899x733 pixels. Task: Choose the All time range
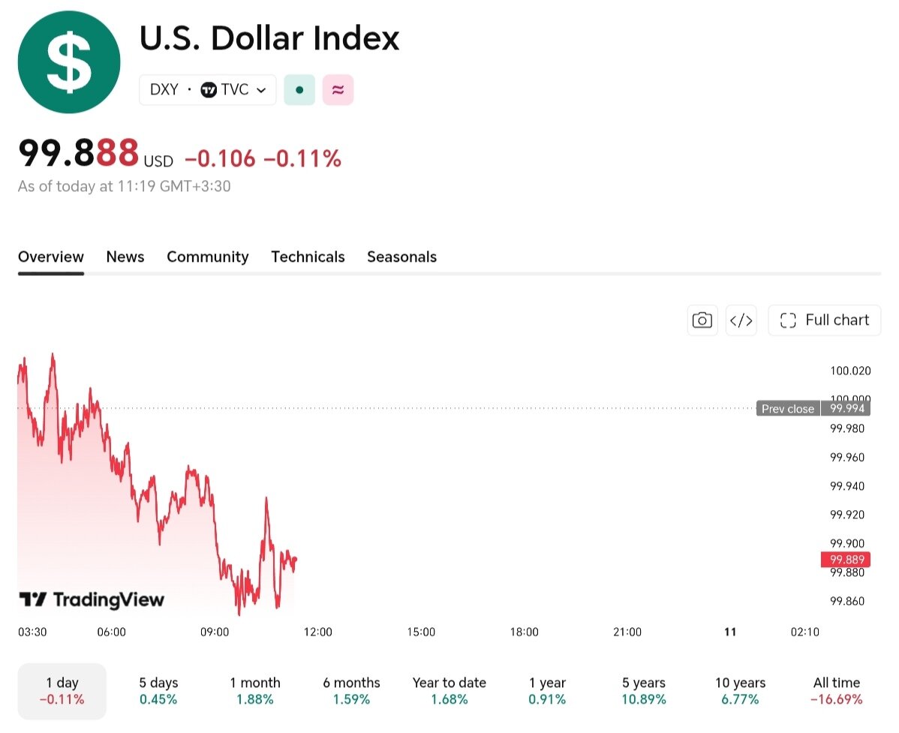(x=837, y=690)
